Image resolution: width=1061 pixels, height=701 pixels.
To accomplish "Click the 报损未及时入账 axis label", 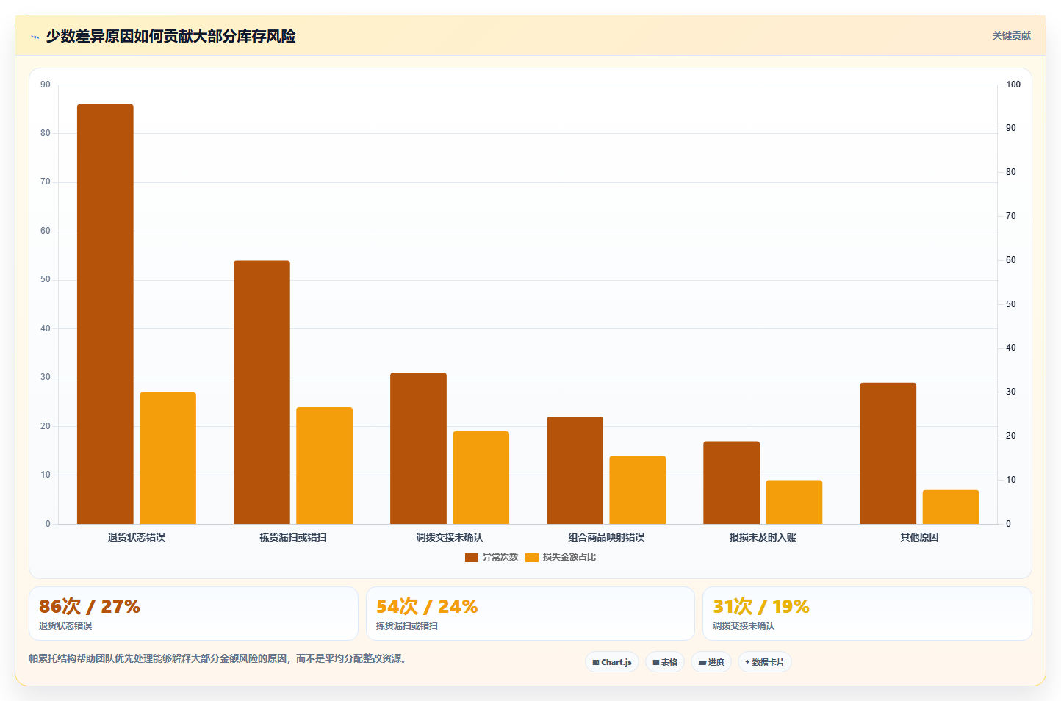I will pos(763,538).
